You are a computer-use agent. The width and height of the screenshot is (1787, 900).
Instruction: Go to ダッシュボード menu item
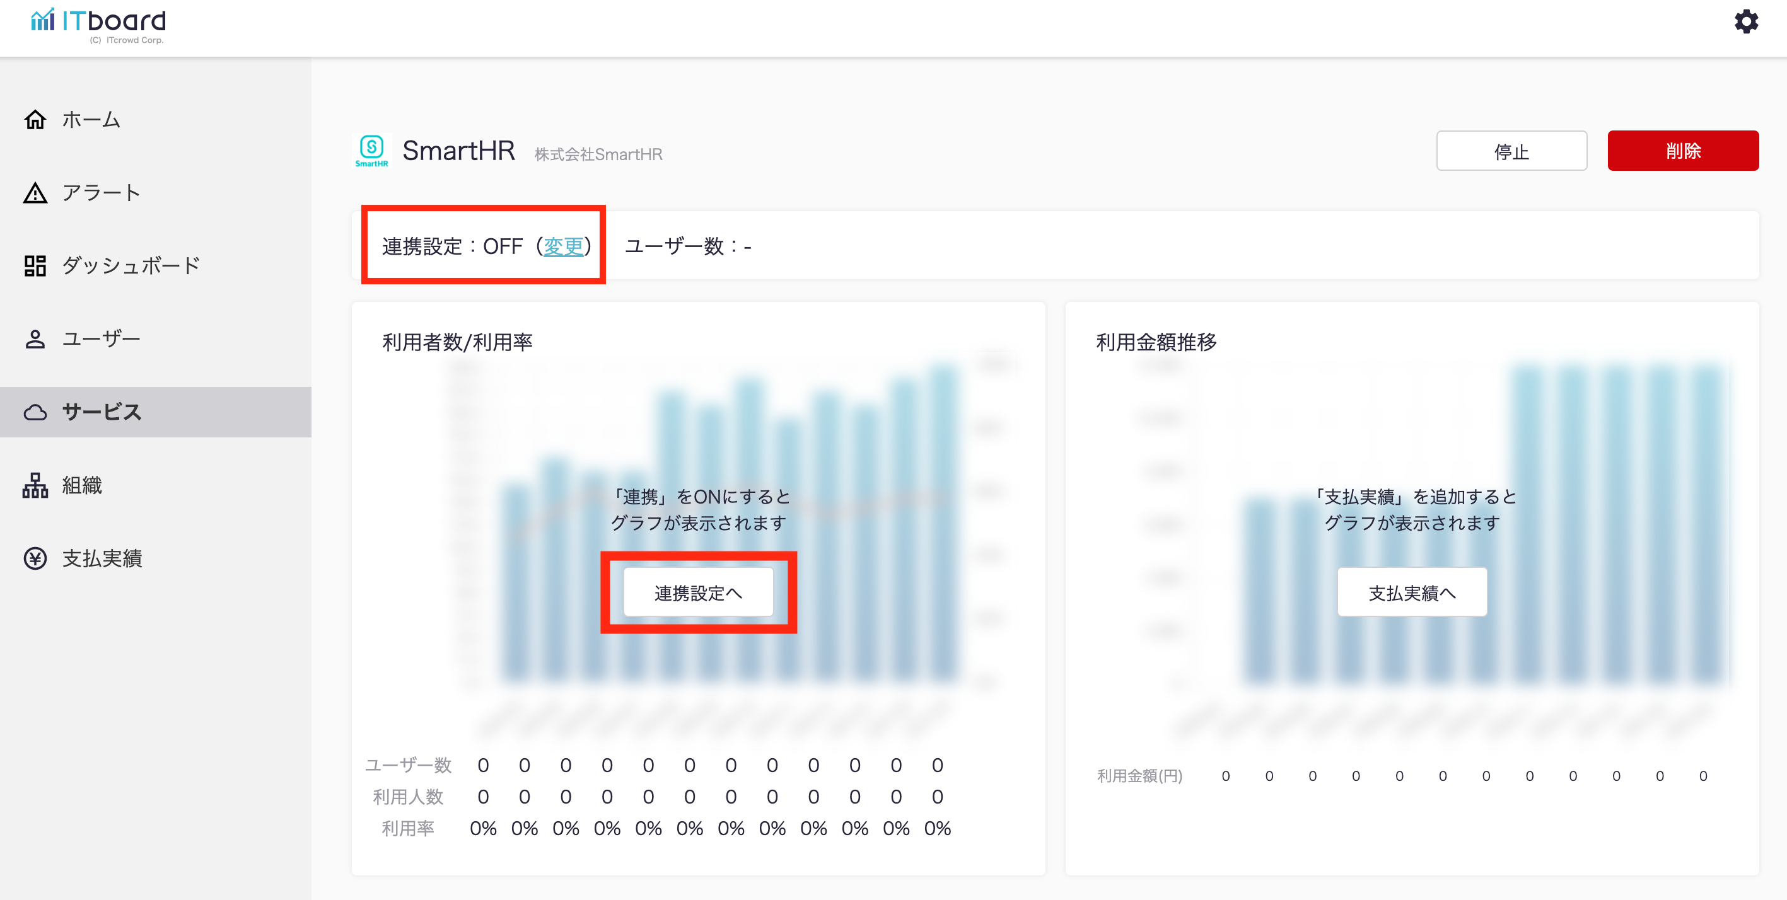pos(131,265)
